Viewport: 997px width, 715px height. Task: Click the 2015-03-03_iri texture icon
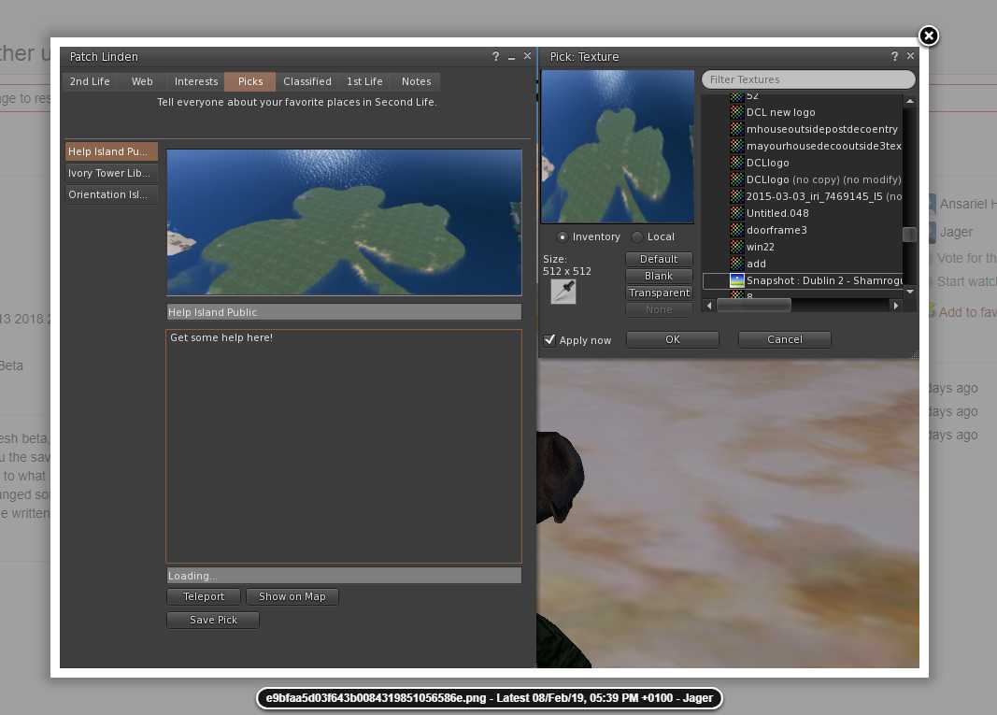tap(737, 196)
